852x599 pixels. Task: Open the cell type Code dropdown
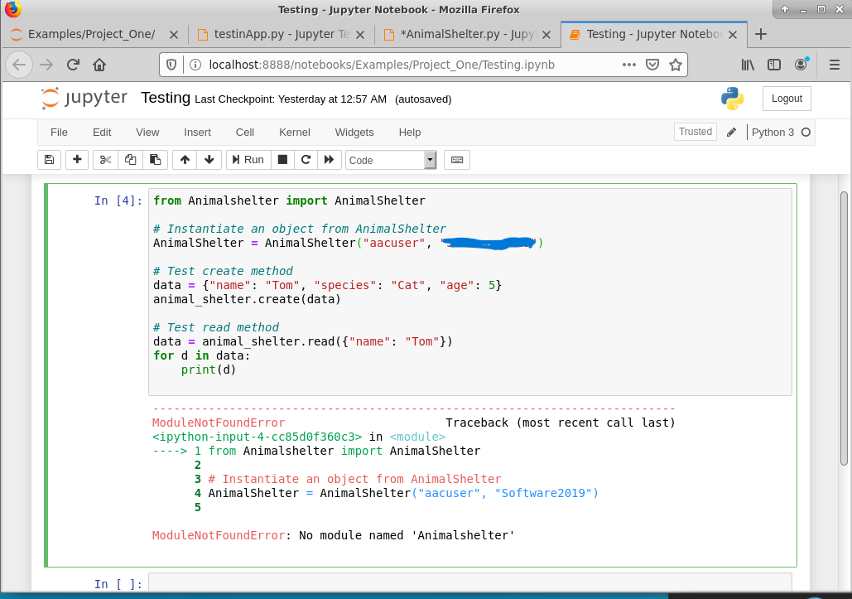(x=391, y=161)
